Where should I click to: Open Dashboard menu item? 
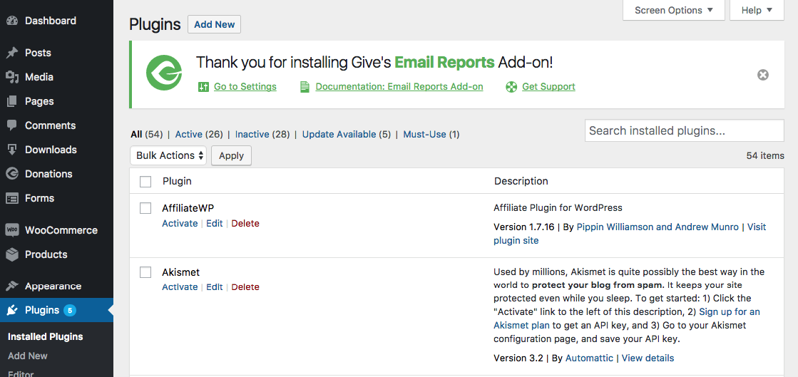[x=51, y=21]
